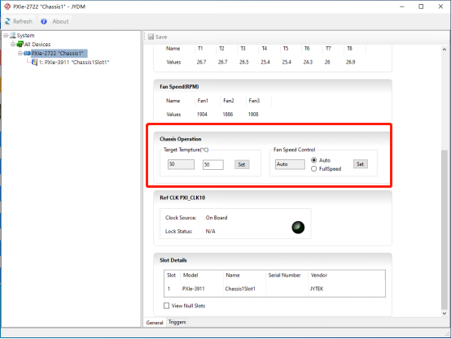The width and height of the screenshot is (451, 339).
Task: Click the editable target temperature input field
Action: tap(212, 164)
